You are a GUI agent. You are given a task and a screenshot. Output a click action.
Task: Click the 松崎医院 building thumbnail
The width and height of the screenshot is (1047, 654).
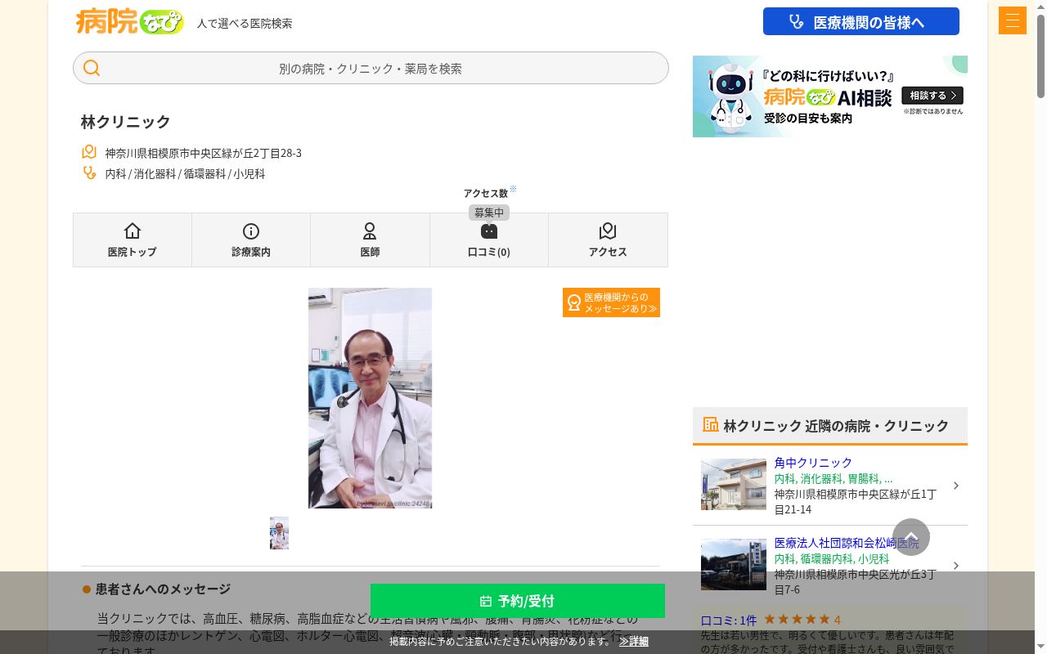[x=734, y=564]
